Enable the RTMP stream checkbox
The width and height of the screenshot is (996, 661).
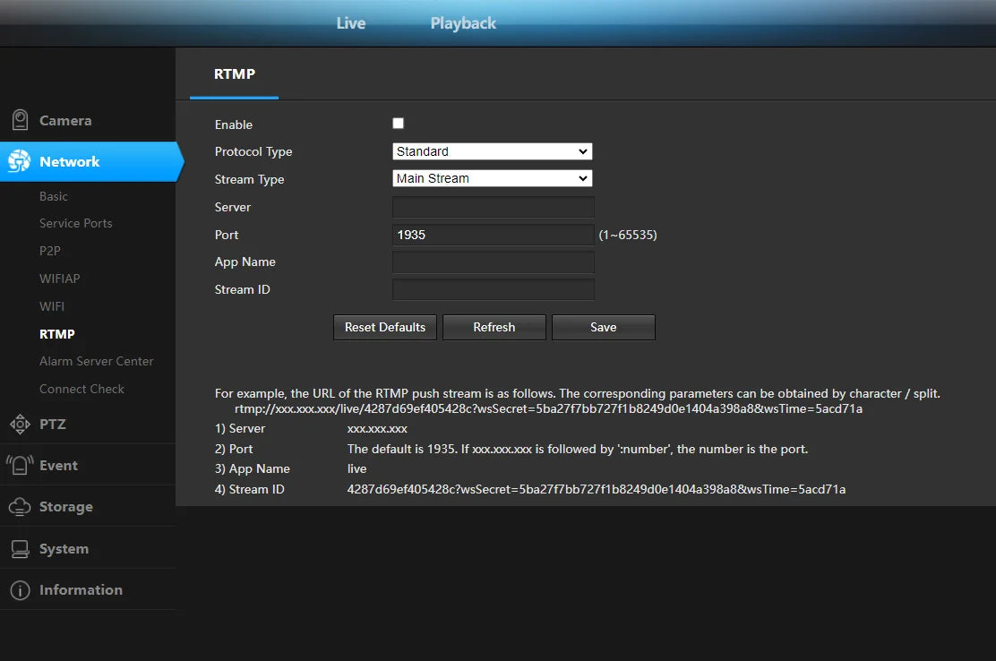398,123
